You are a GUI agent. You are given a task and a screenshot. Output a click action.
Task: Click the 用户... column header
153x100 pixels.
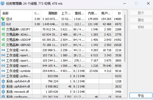(x=106, y=13)
